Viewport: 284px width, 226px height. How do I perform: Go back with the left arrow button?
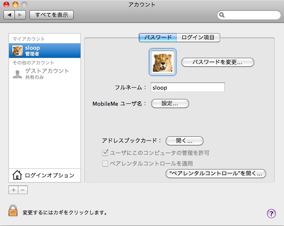[9, 15]
